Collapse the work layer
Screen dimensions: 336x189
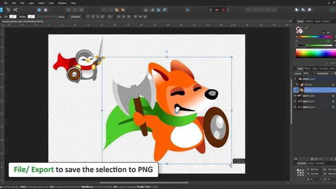click(295, 79)
